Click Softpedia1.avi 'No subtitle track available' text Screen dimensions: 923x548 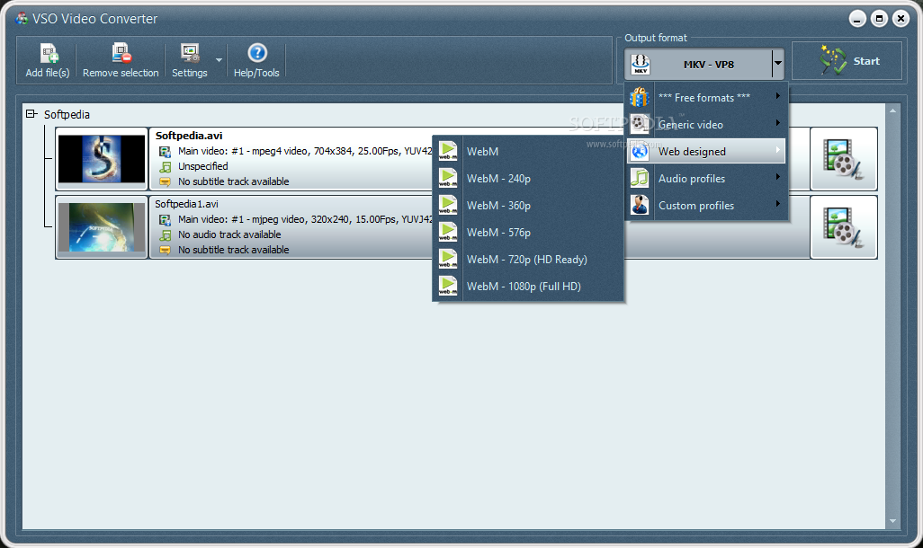pos(234,250)
